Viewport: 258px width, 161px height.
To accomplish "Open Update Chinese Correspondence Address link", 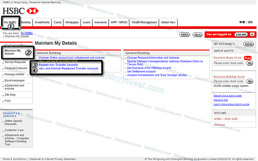I will coord(165,63).
